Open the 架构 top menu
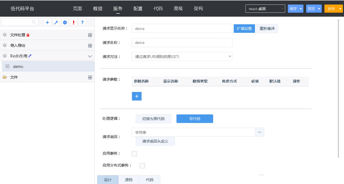 (199, 8)
